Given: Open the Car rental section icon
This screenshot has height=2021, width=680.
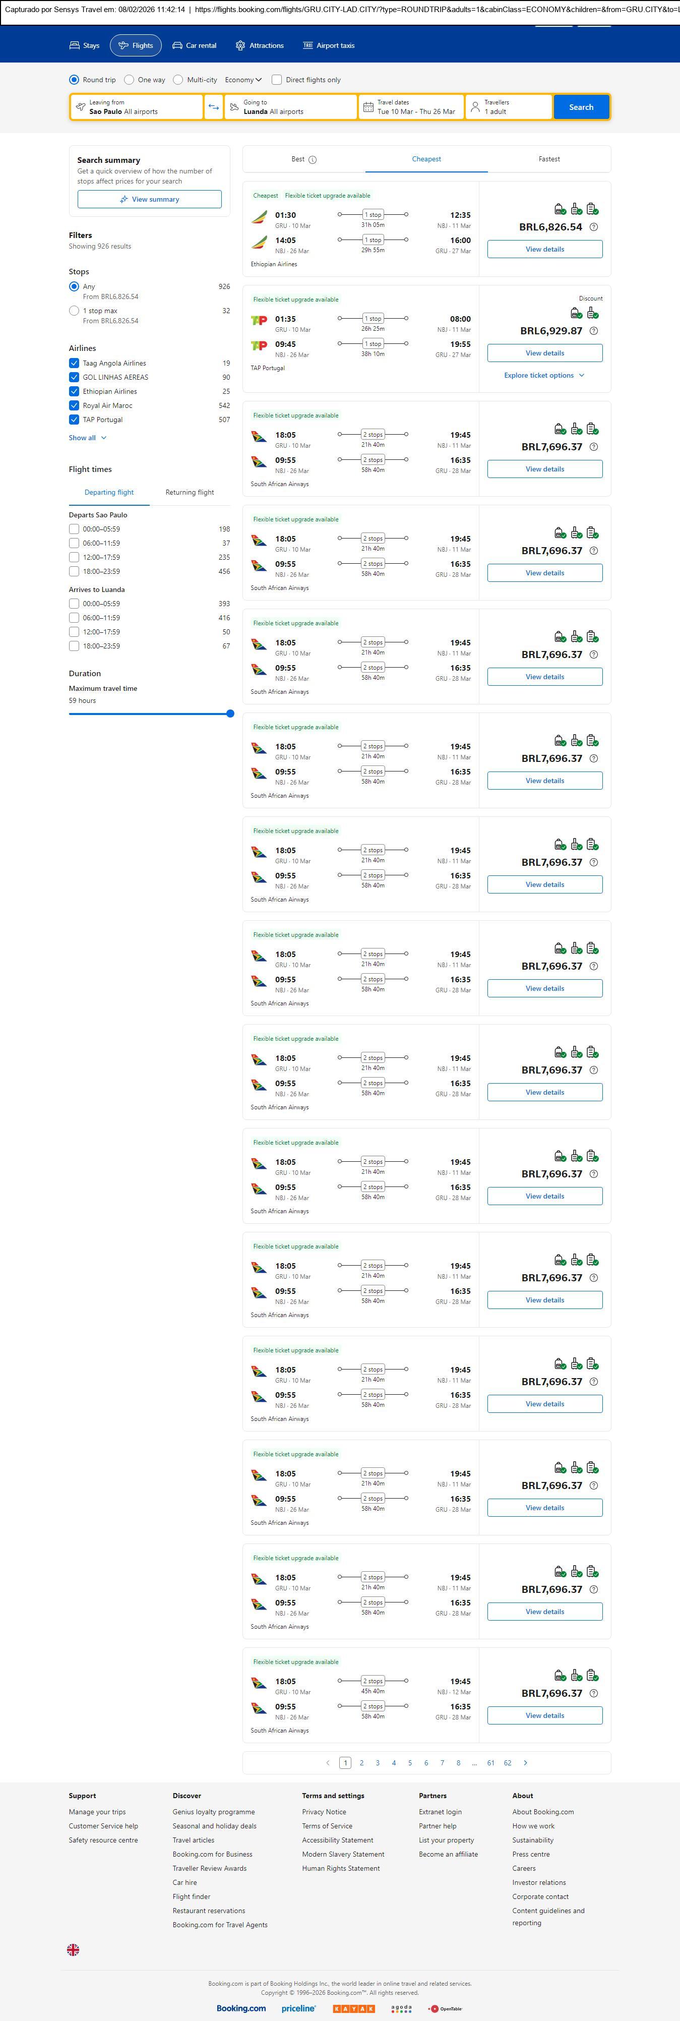Looking at the screenshot, I should 178,45.
